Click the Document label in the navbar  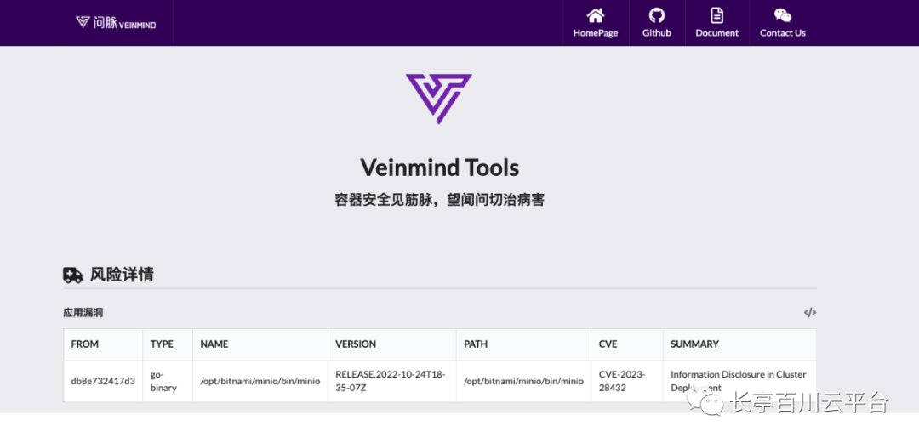(716, 33)
